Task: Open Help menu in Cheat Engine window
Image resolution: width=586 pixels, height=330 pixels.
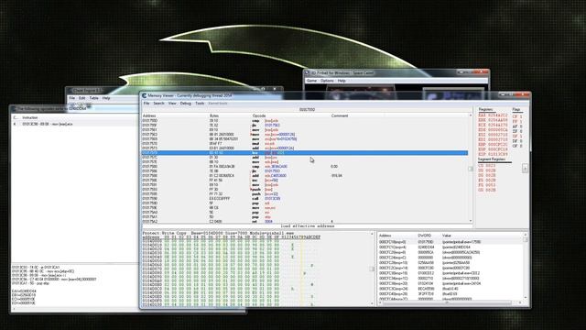Action: click(x=106, y=98)
